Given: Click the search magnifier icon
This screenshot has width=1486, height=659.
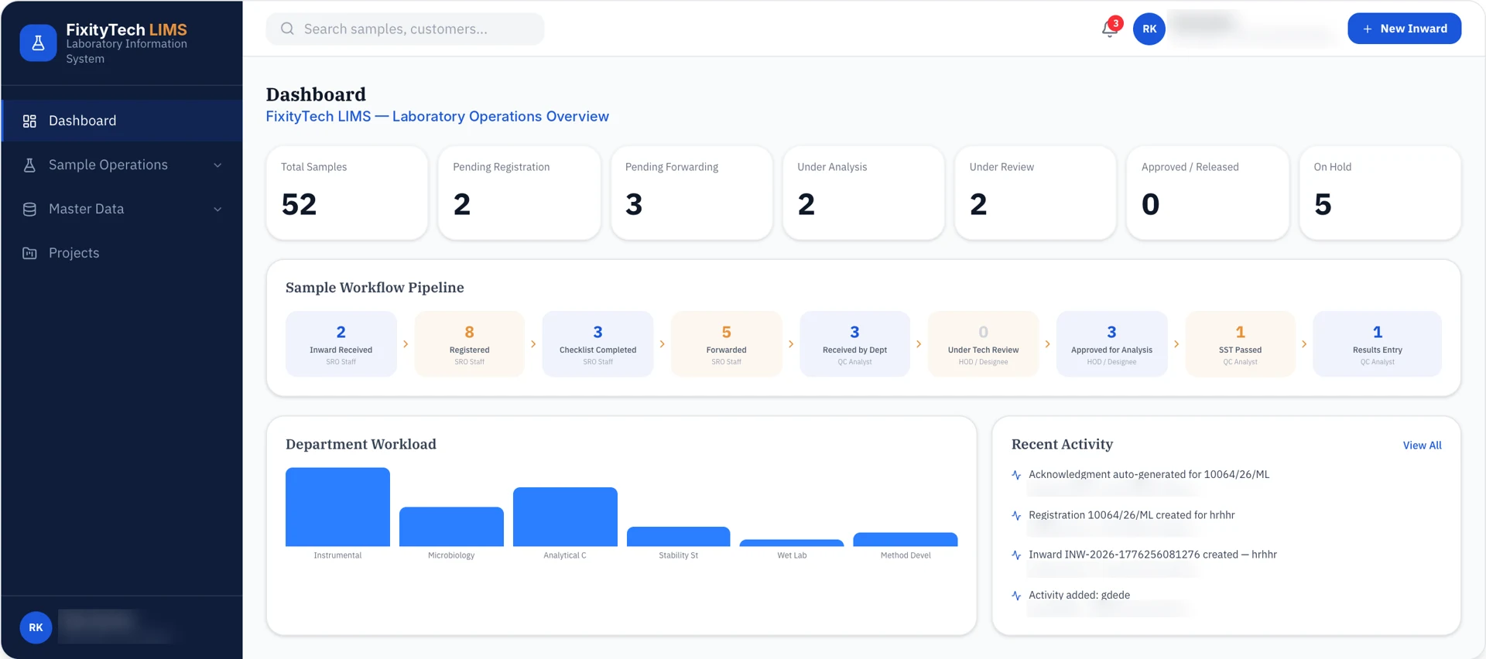Looking at the screenshot, I should 287,29.
